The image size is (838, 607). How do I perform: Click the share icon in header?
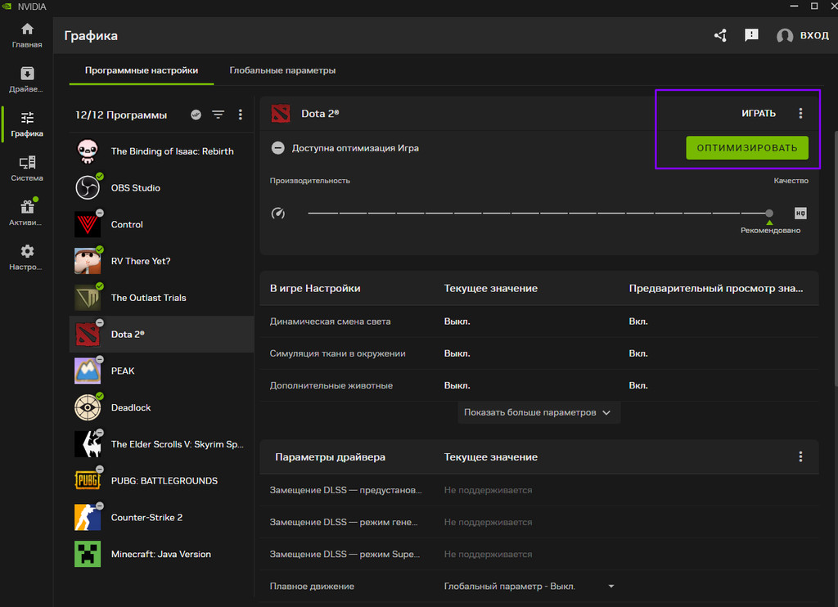tap(720, 35)
